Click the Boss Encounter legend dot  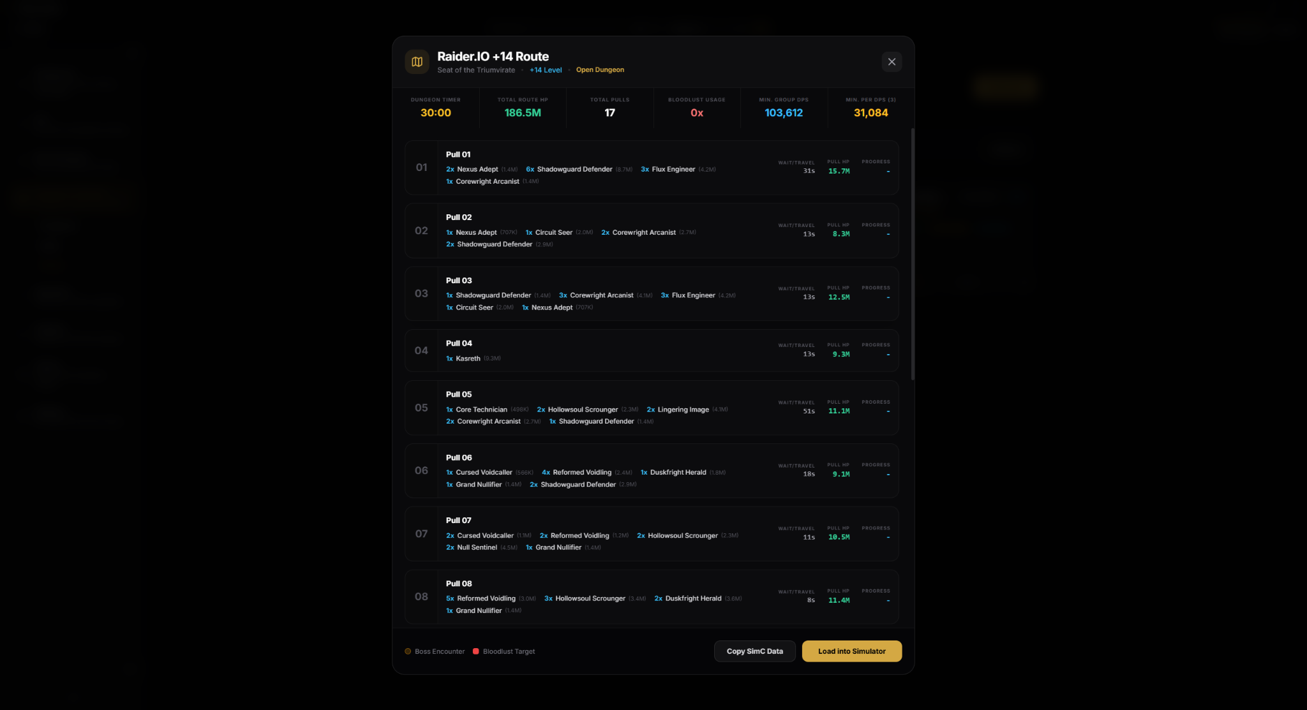tap(408, 651)
